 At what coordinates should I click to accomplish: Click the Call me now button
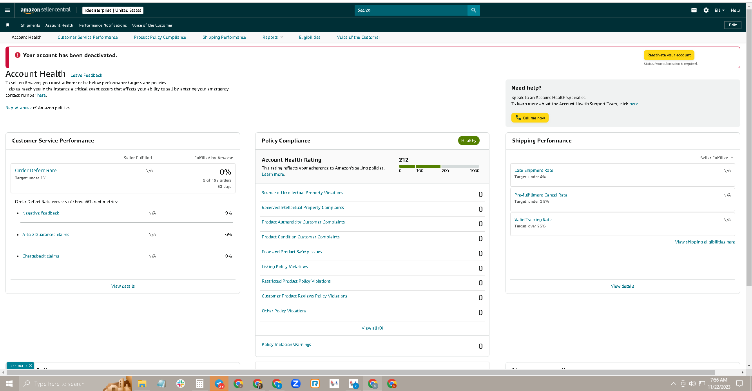530,118
